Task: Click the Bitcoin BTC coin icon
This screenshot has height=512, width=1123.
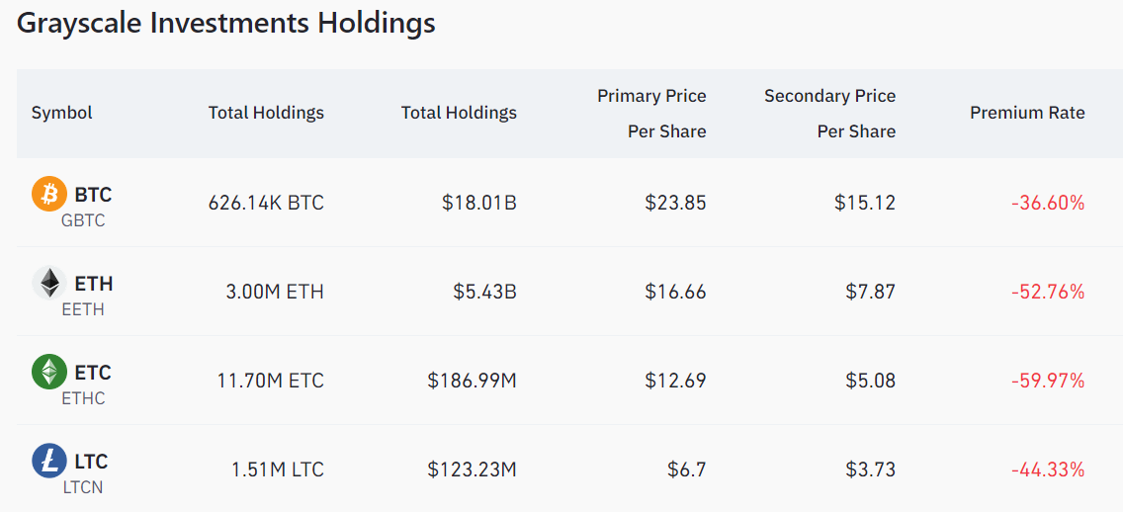Action: click(x=49, y=194)
